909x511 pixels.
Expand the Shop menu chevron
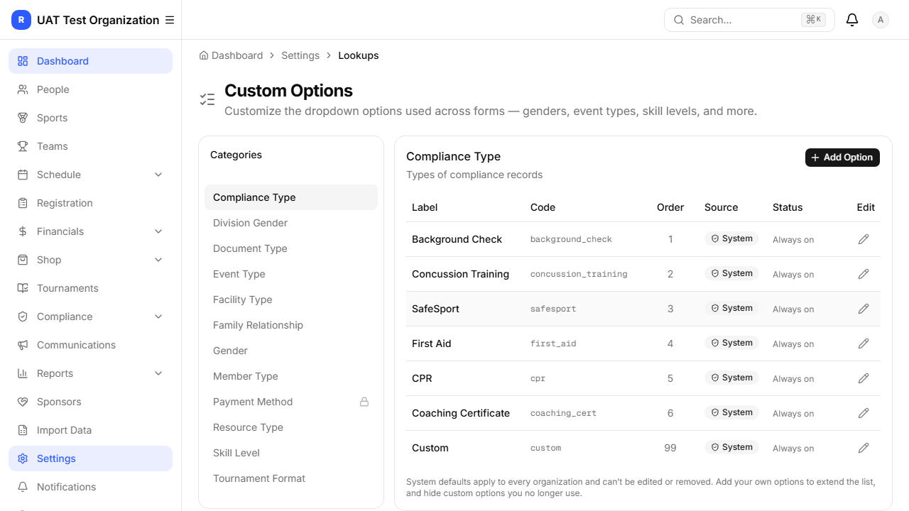[158, 260]
